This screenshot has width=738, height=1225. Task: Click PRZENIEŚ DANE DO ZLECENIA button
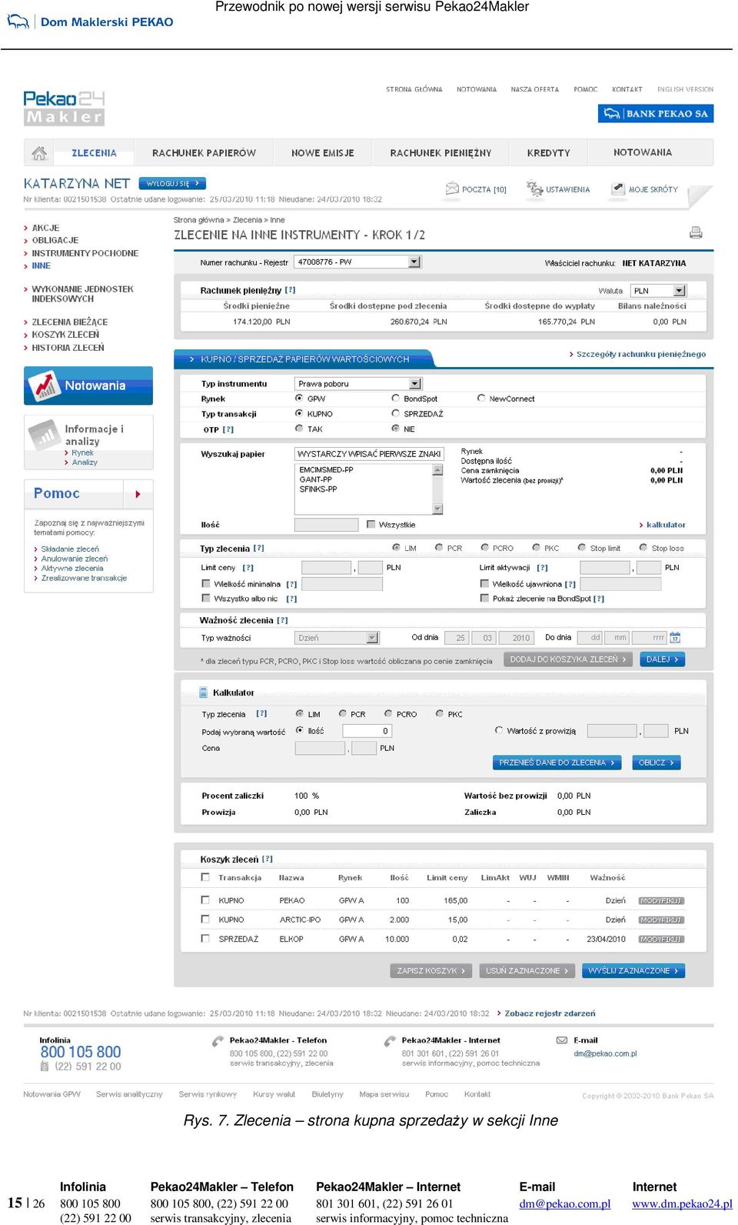click(x=557, y=763)
